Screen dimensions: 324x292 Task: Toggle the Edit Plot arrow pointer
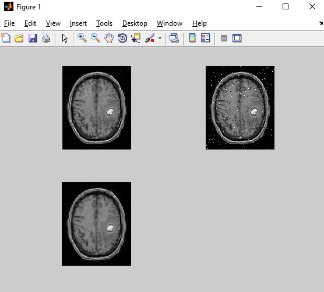65,39
